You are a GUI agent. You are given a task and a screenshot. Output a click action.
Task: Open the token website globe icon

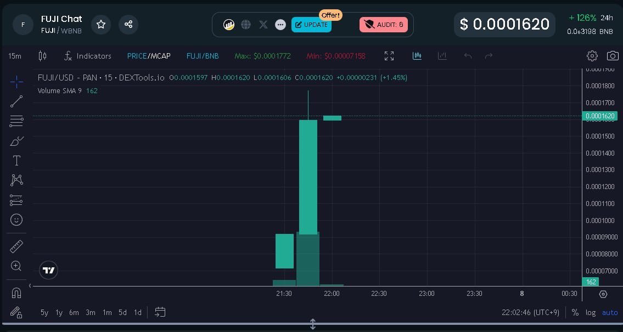246,25
